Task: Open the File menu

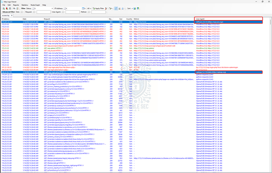Action: tap(4, 5)
